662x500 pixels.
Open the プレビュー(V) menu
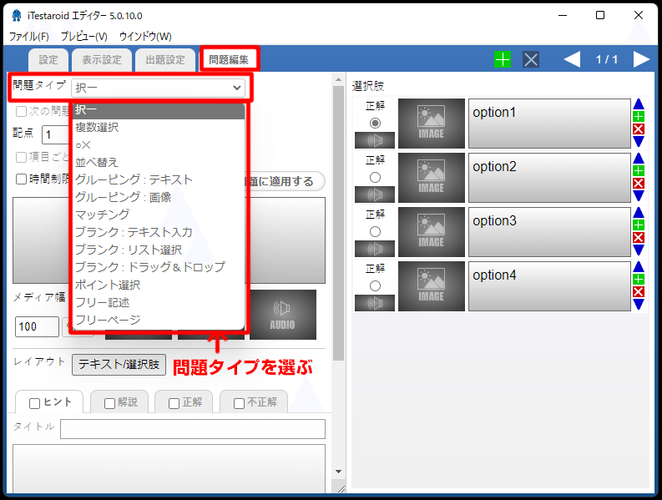pos(83,37)
